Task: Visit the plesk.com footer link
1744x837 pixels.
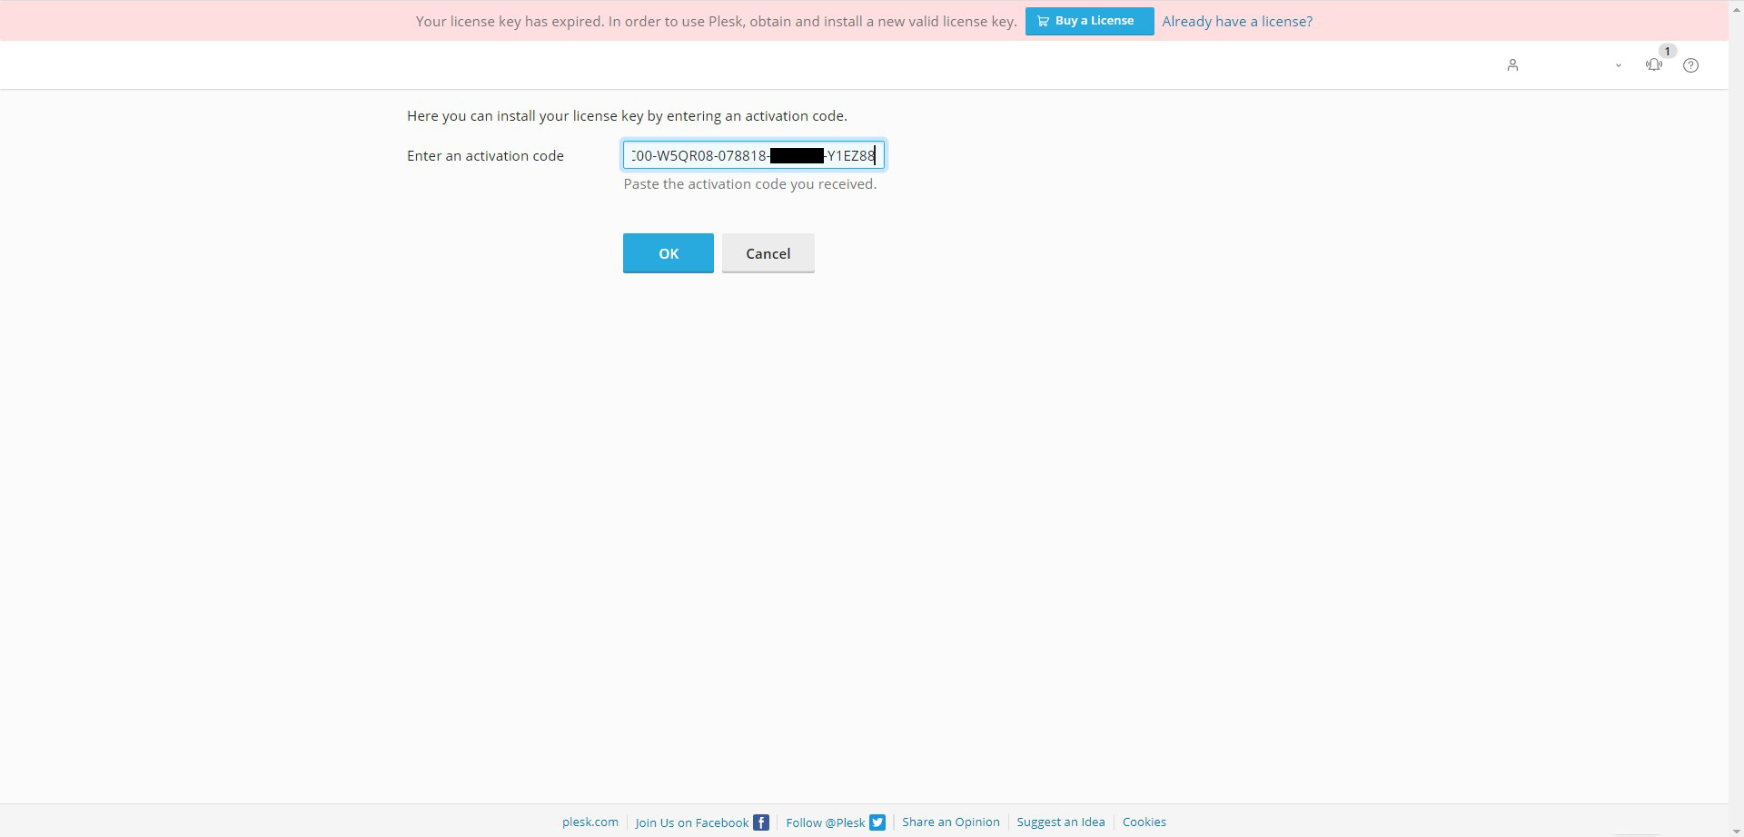Action: pyautogui.click(x=590, y=822)
